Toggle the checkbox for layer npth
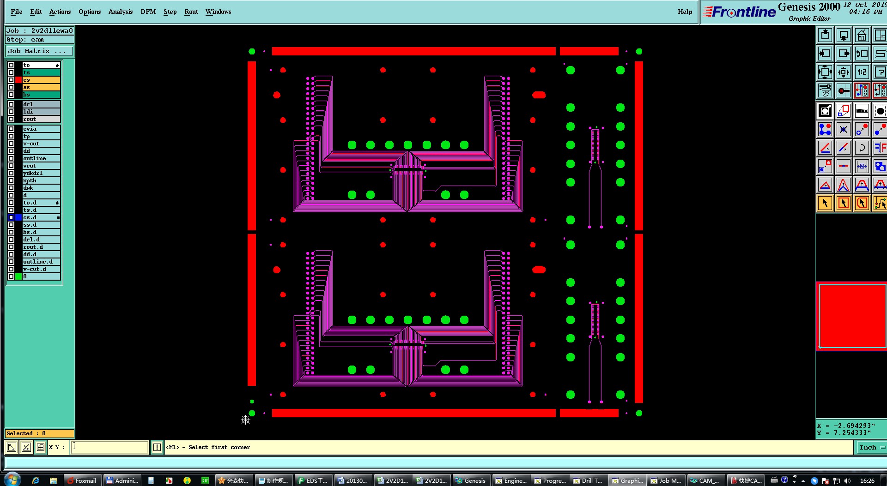887x486 pixels. (11, 180)
